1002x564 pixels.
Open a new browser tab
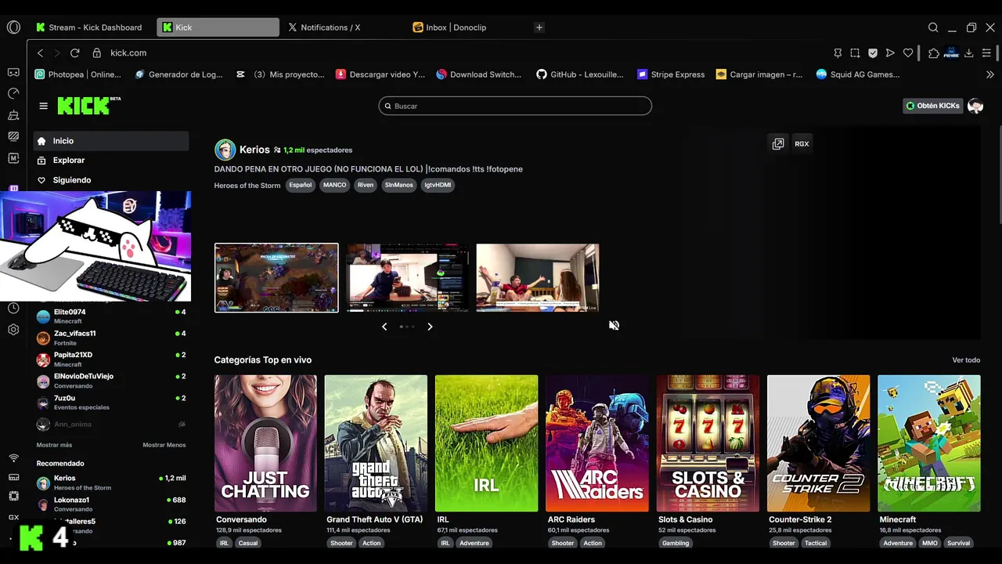click(539, 27)
